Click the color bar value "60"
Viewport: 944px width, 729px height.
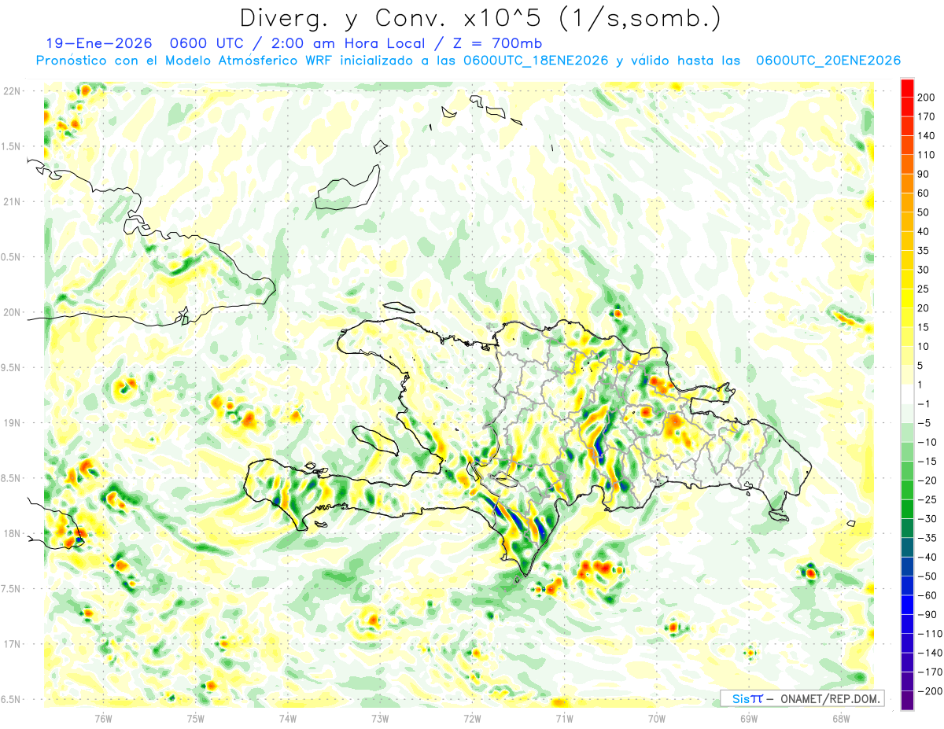[x=924, y=193]
